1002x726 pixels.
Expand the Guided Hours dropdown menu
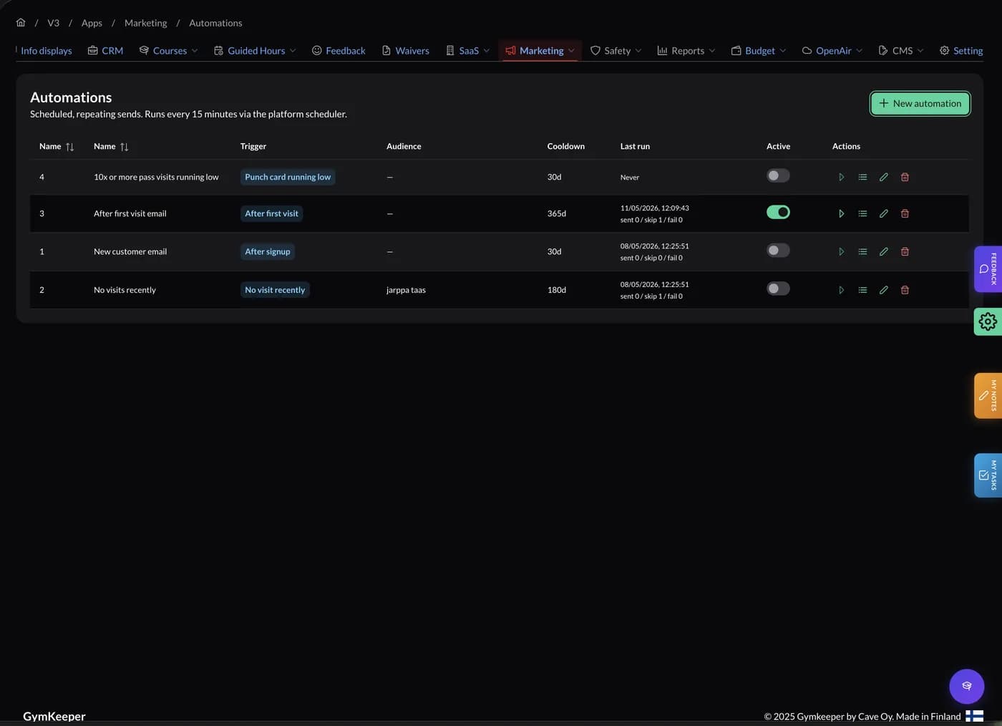[x=255, y=51]
